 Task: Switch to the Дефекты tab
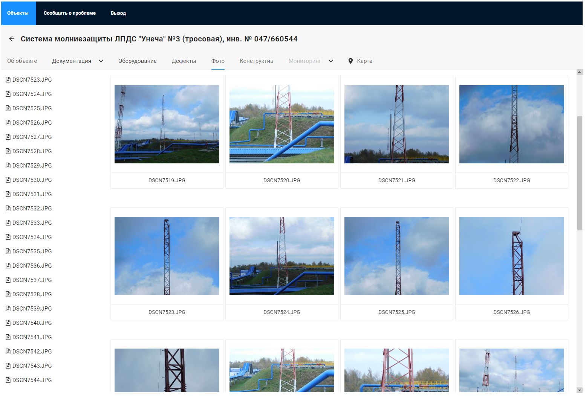(x=184, y=61)
